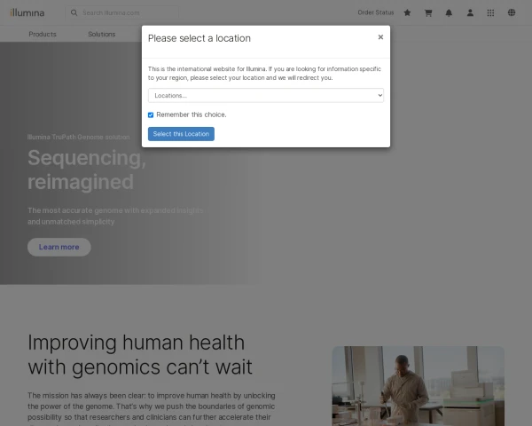Click Illumina TruPath Genome solution text
The image size is (532, 426).
click(x=78, y=137)
